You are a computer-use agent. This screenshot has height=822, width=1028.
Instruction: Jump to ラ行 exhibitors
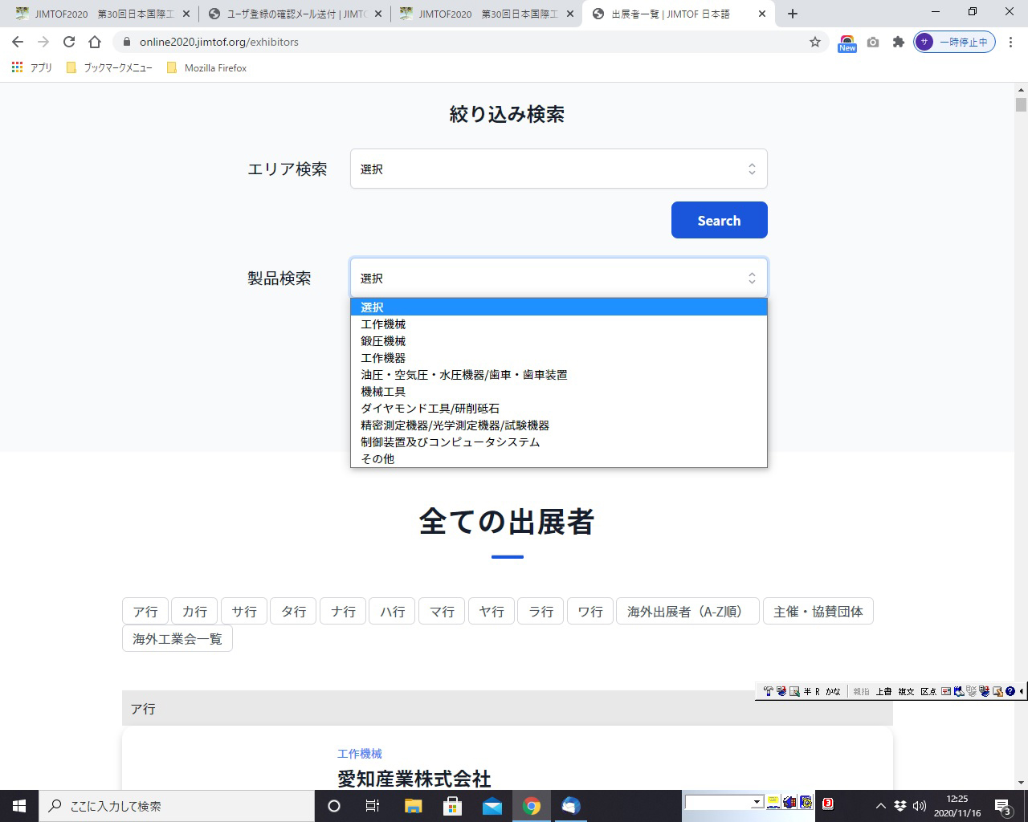pos(541,611)
